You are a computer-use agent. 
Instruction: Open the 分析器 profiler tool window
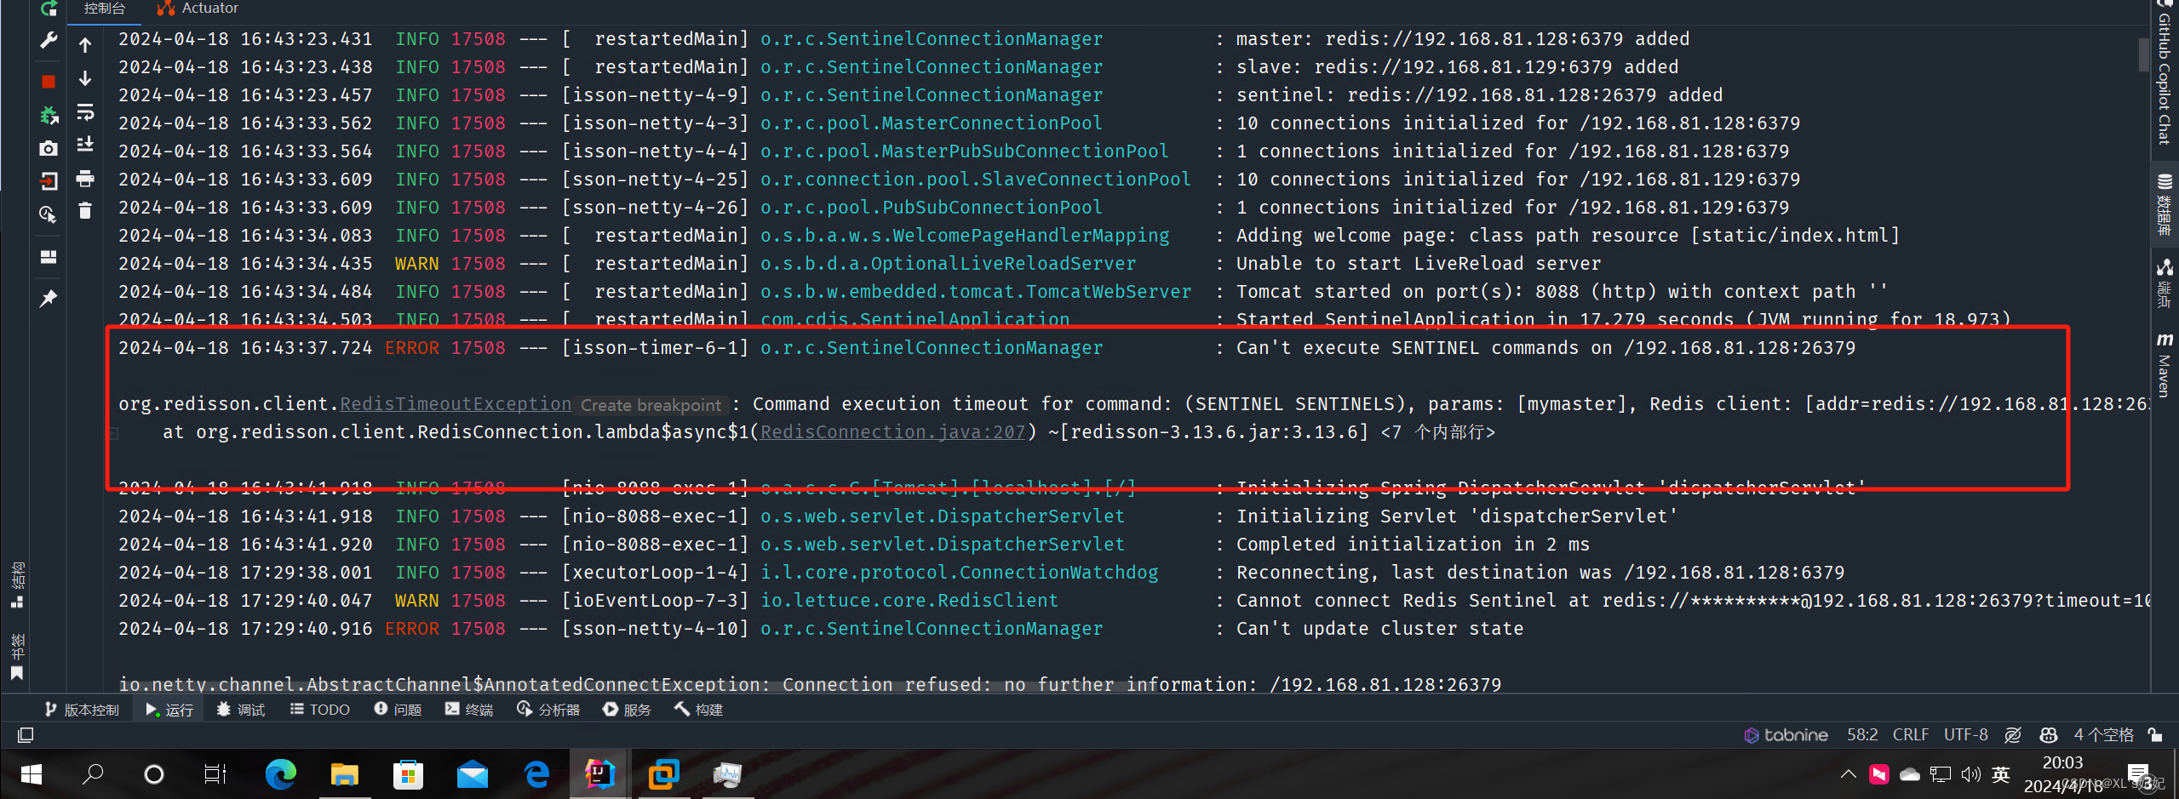point(548,710)
